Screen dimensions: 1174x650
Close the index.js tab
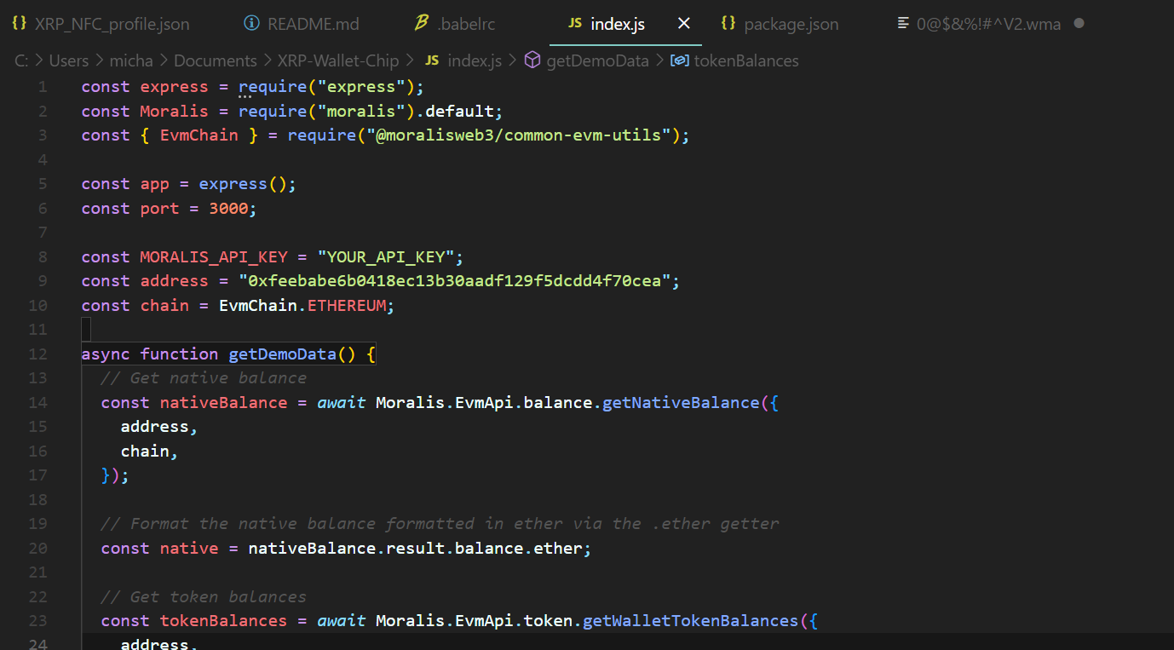[x=683, y=24]
